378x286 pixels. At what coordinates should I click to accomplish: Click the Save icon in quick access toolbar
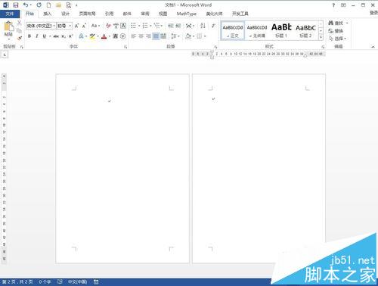16,5
